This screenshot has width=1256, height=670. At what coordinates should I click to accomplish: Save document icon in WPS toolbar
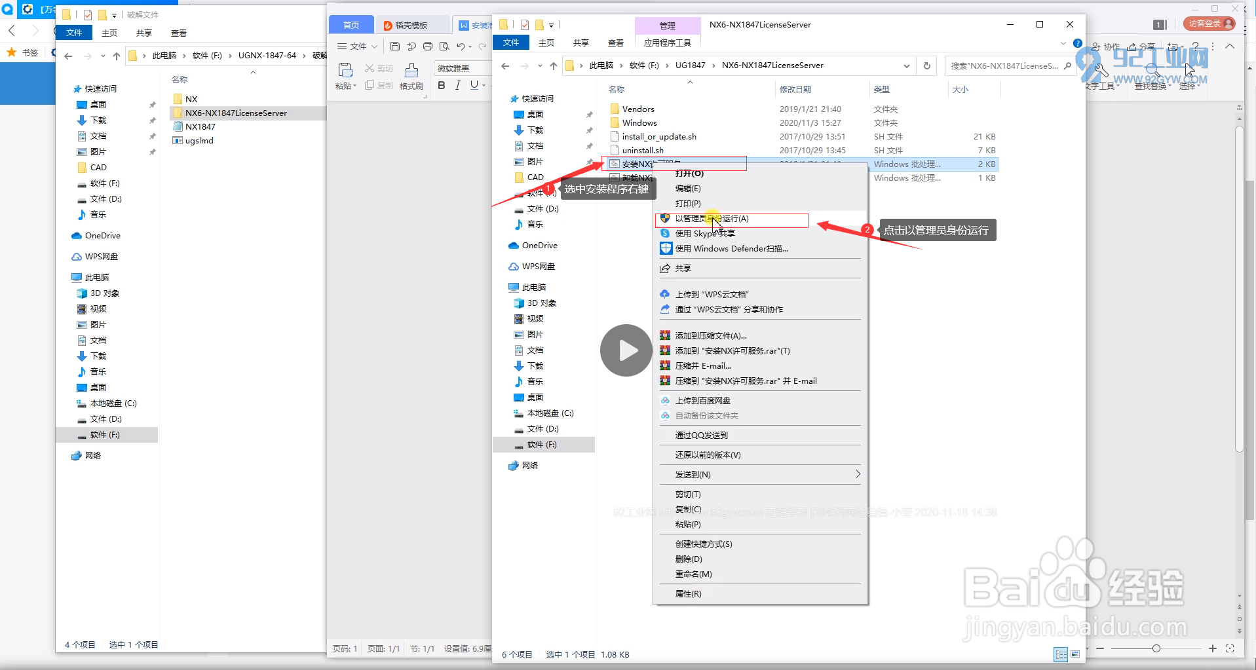394,47
